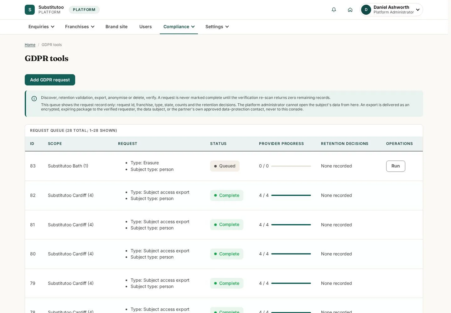The image size is (451, 313).
Task: Click the ID column header
Action: click(32, 144)
